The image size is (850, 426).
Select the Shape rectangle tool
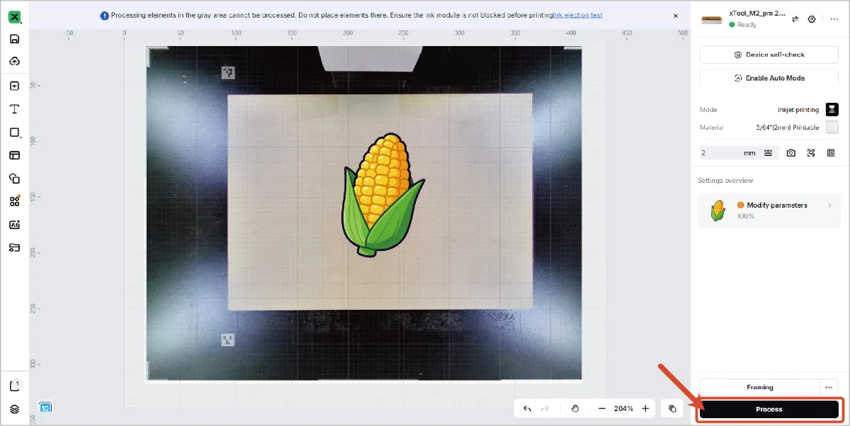[x=14, y=133]
